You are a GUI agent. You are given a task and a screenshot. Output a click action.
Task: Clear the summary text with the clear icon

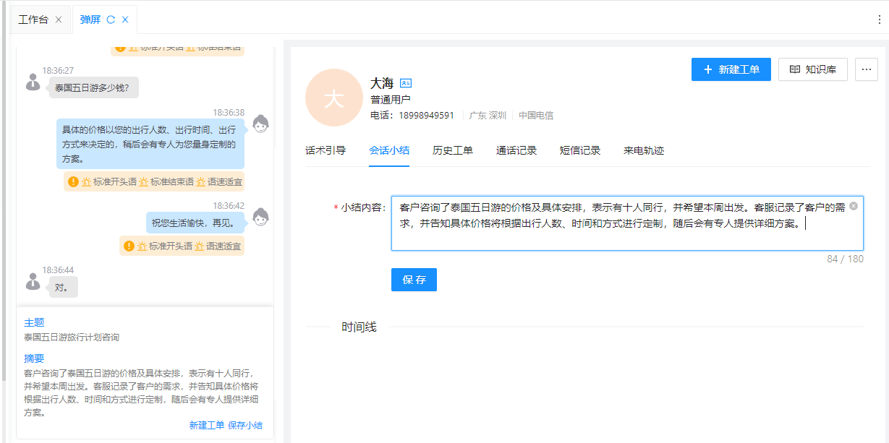(854, 207)
